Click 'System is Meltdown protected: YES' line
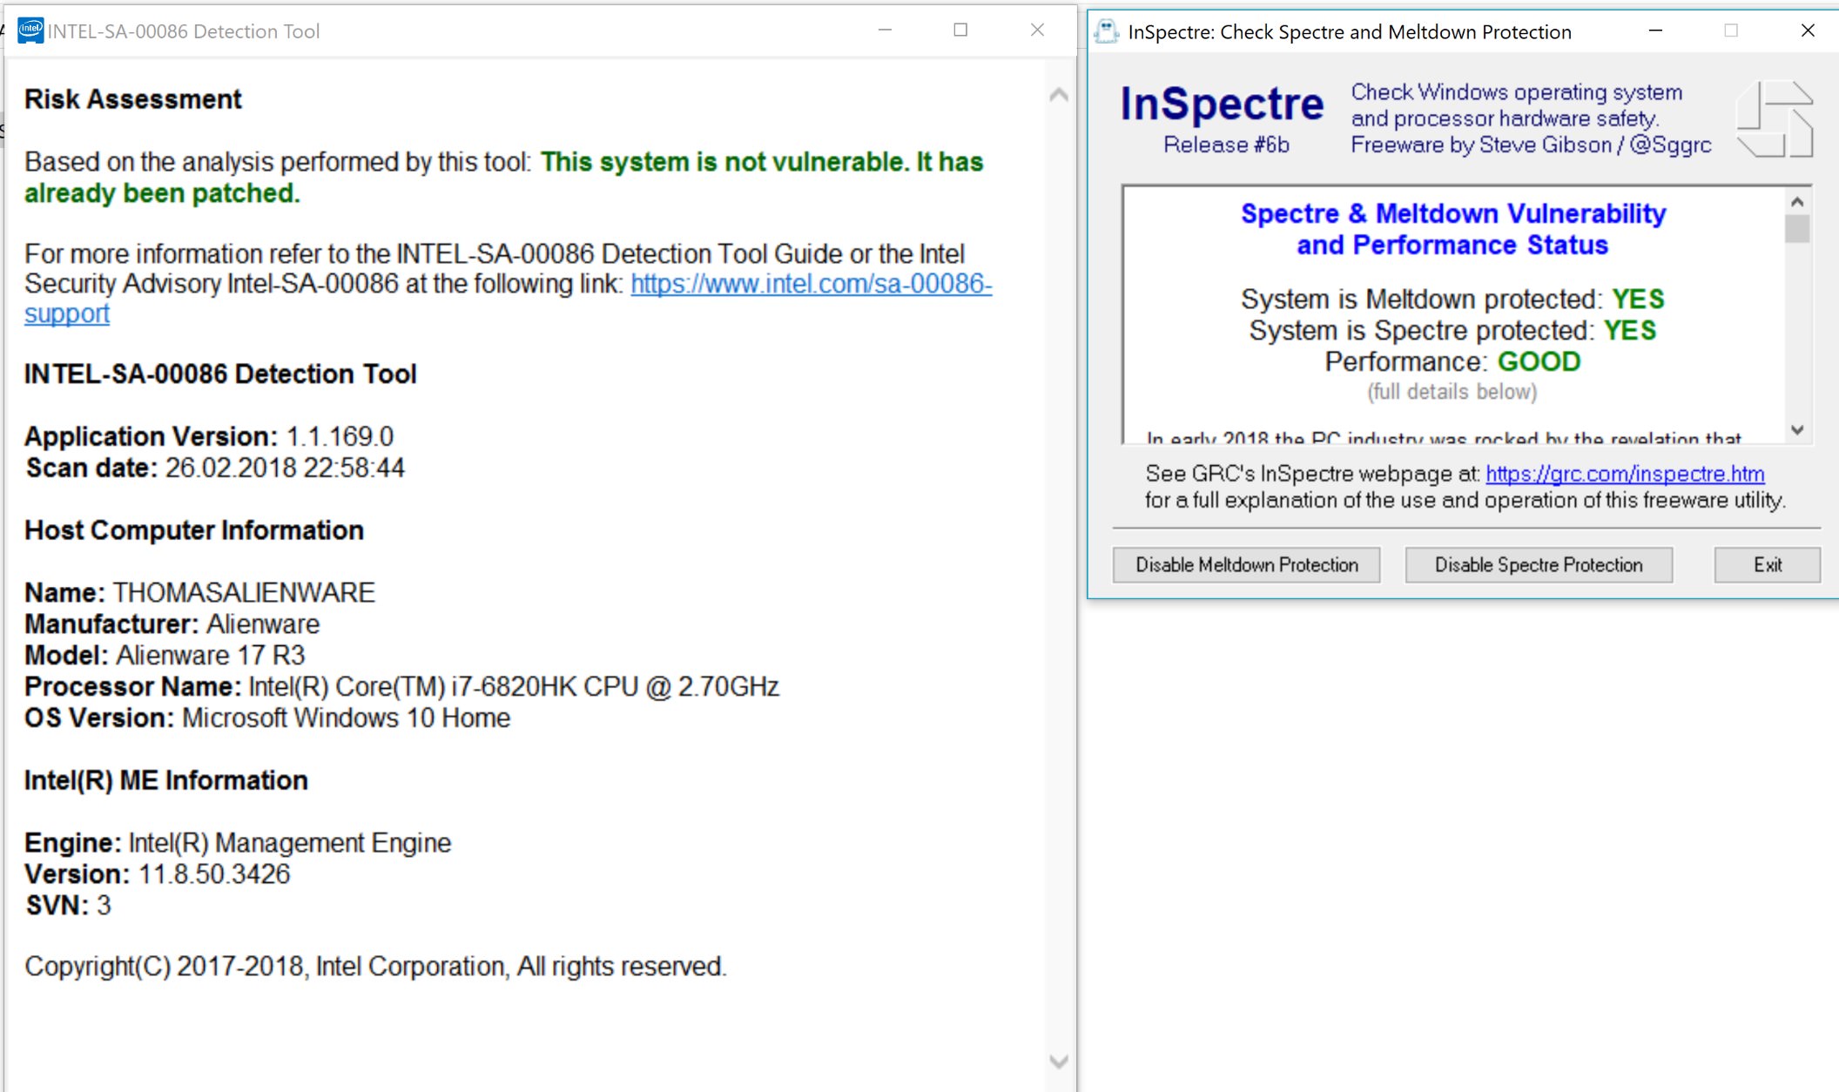Screen dimensions: 1839x1092 tap(1452, 299)
